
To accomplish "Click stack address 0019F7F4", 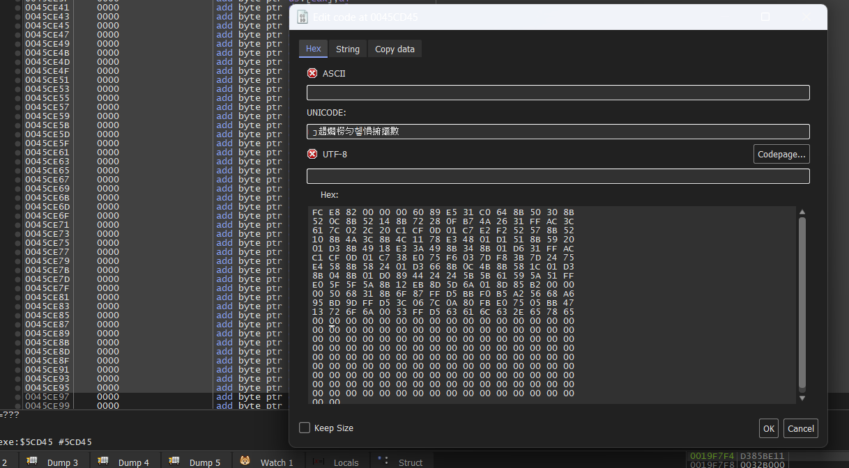I will (712, 456).
